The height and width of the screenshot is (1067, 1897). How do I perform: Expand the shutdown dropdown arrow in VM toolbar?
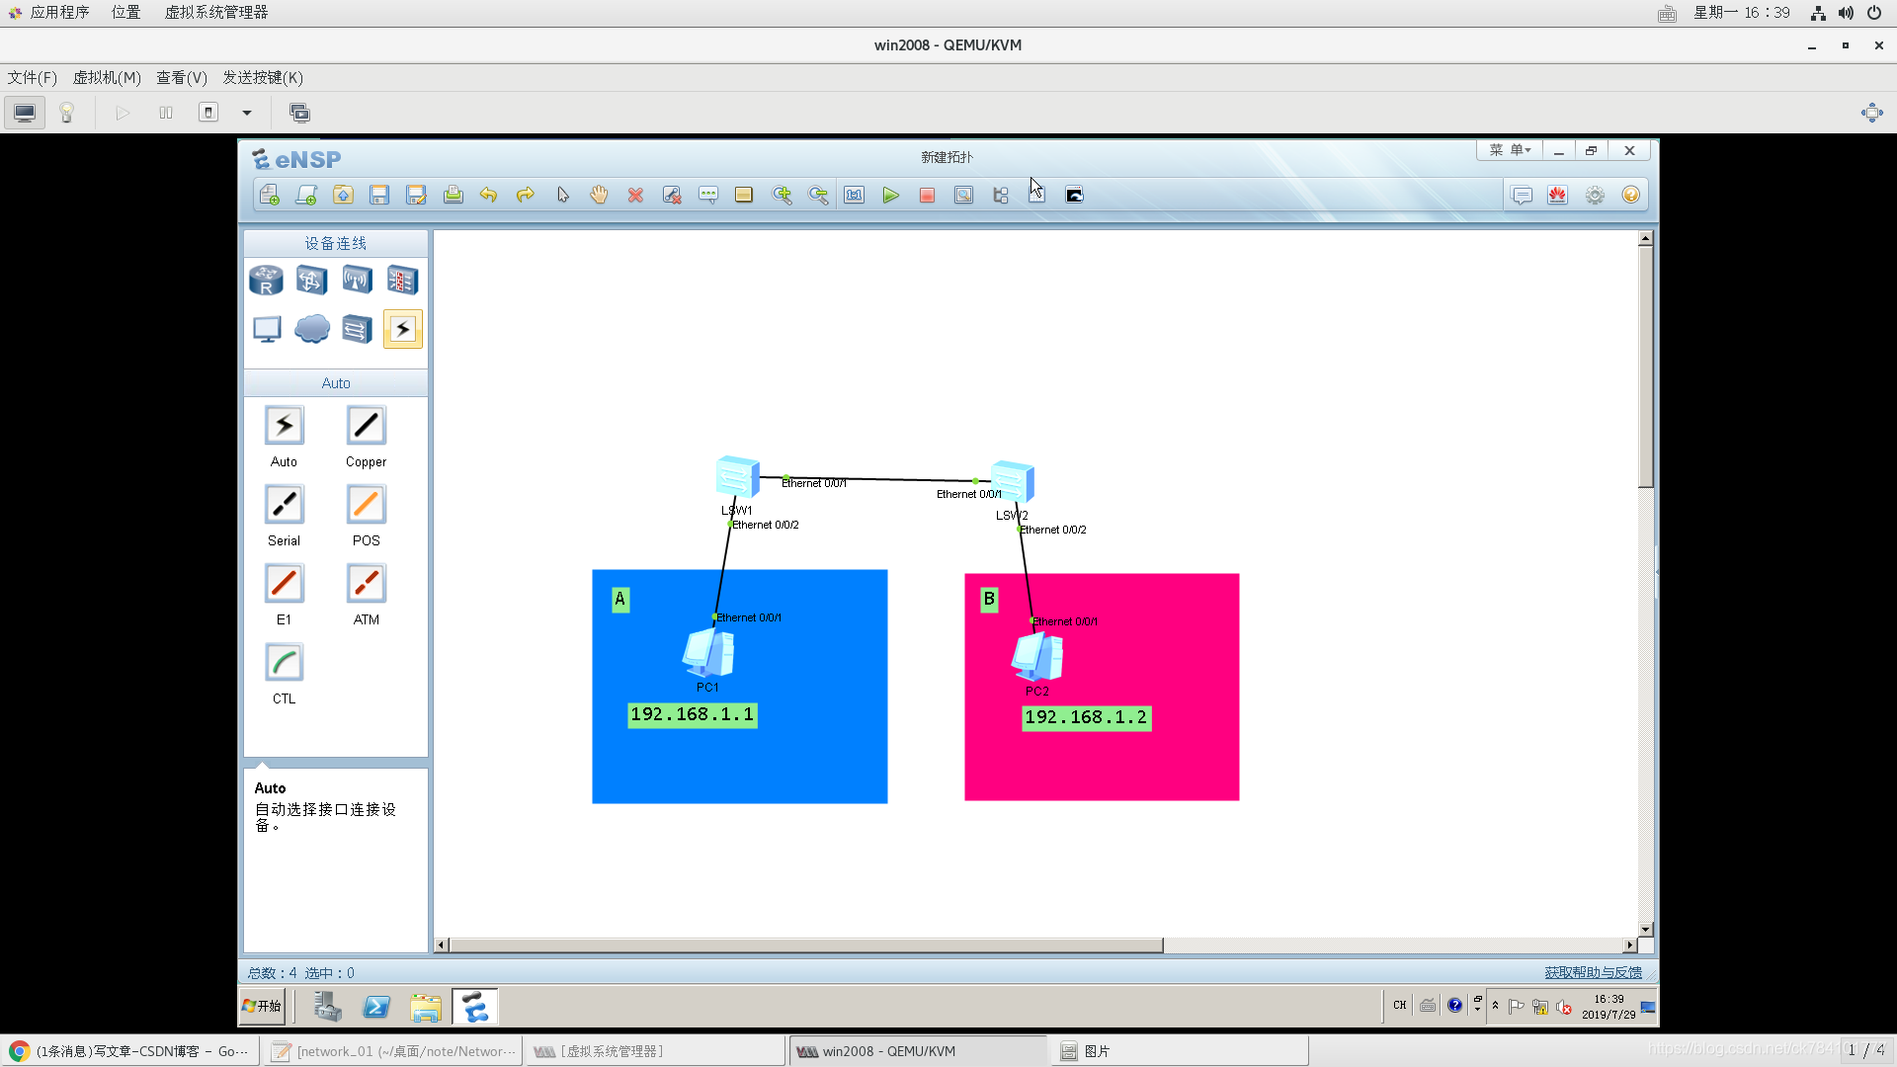coord(247,113)
